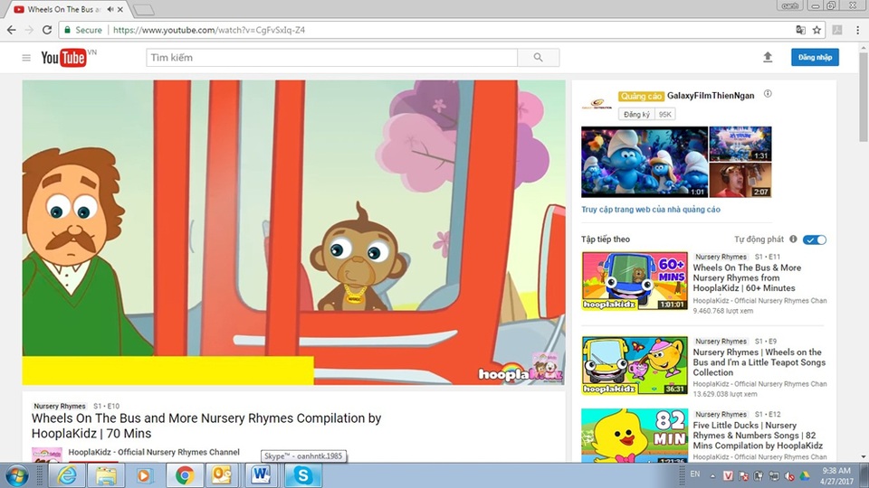Open Wheels on the Bus and I'm a Little Teapot title
Screen dimensions: 869x488
click(759, 362)
